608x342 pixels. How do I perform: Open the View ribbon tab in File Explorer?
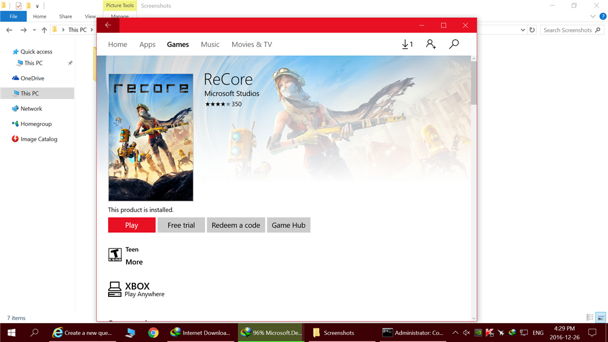(x=90, y=16)
